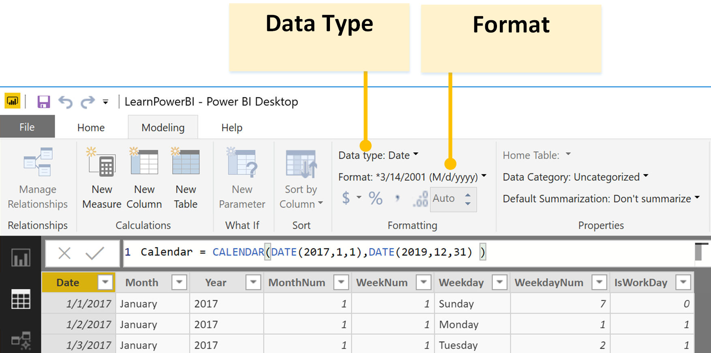The height and width of the screenshot is (353, 711).
Task: Open the Help tab
Action: 232,128
